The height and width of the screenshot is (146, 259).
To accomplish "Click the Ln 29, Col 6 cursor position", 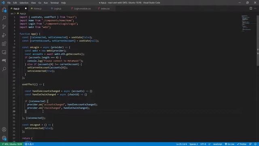I will [x=182, y=144].
